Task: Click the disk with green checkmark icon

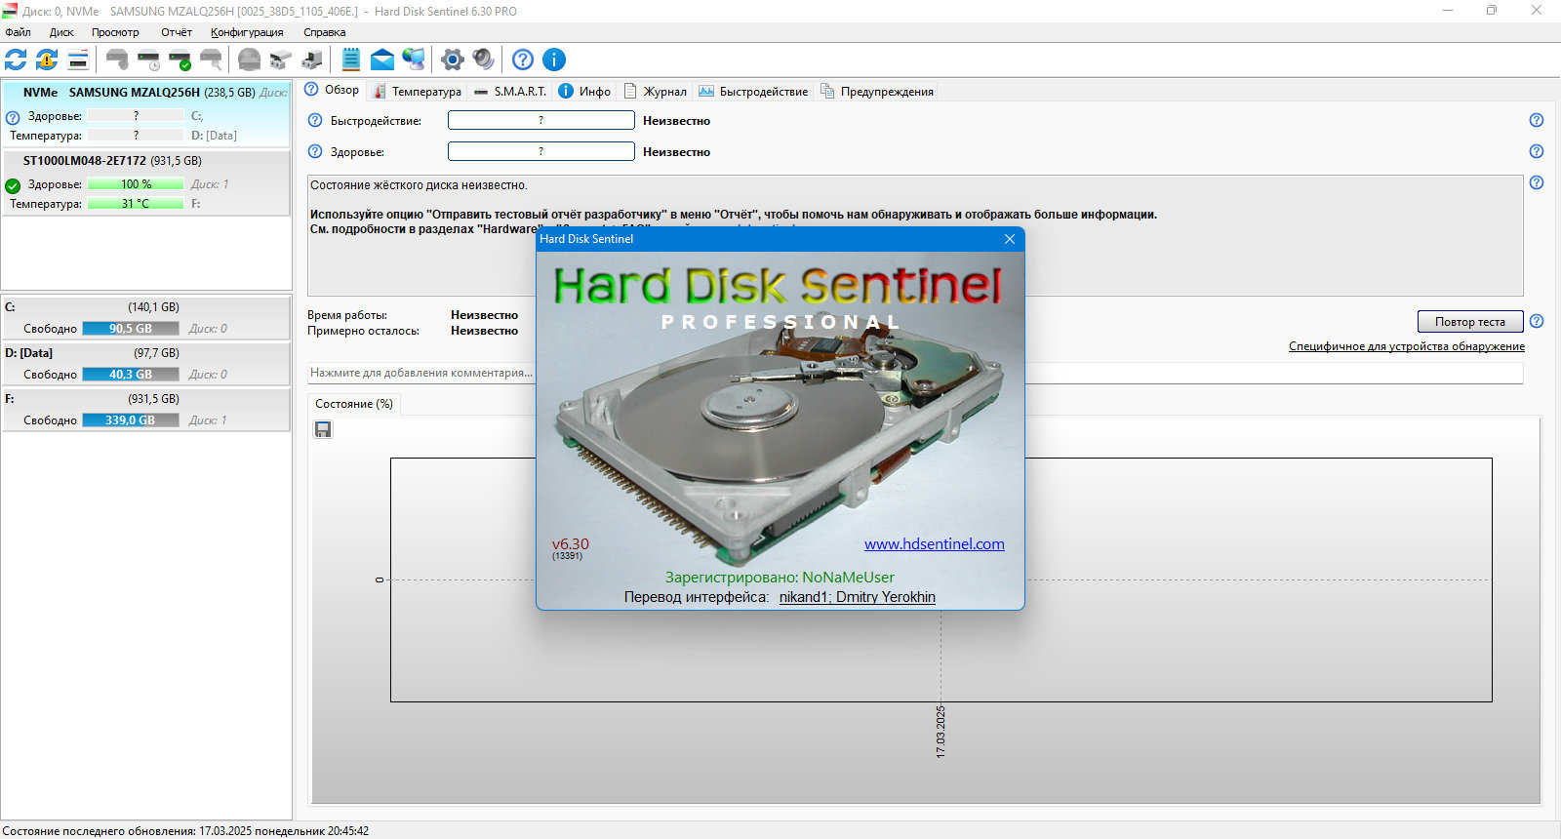Action: pos(180,60)
